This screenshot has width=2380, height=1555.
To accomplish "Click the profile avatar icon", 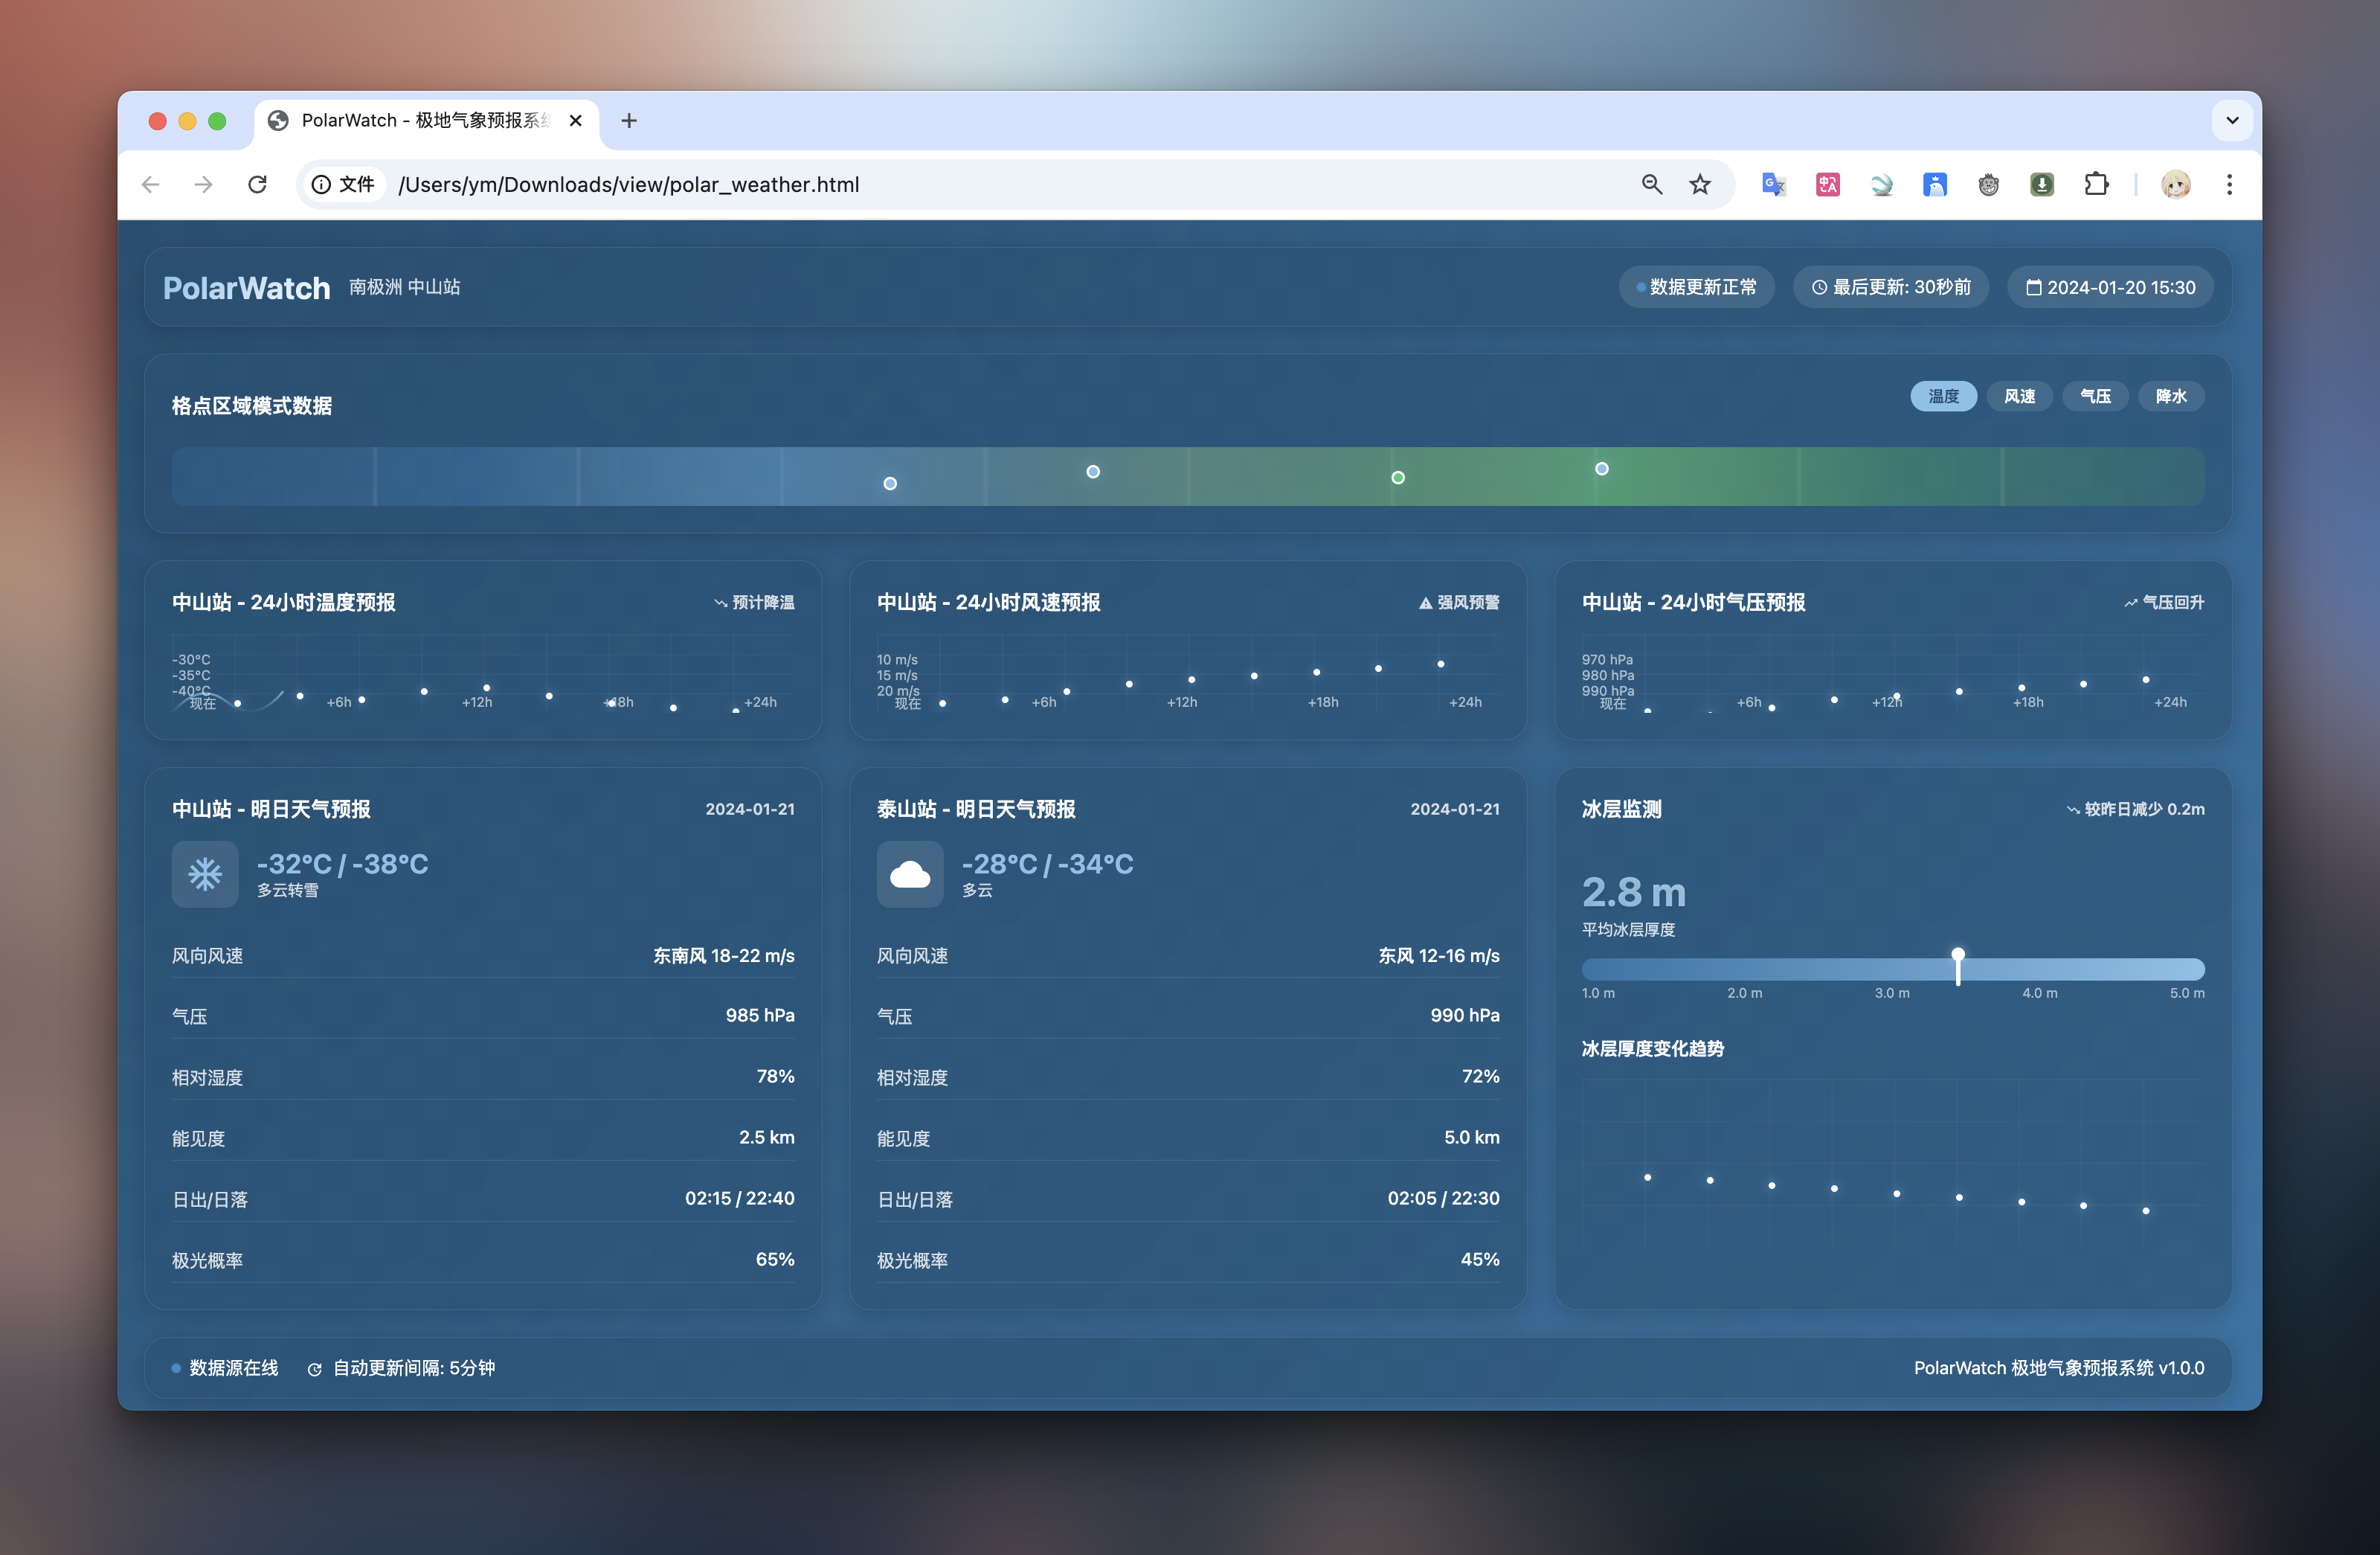I will click(2175, 184).
